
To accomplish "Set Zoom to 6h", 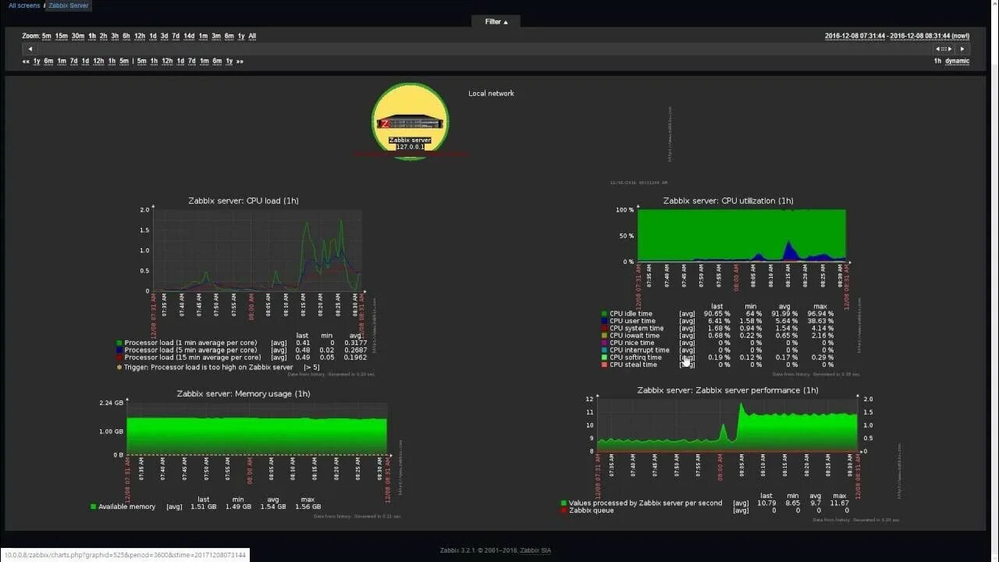I will point(126,36).
